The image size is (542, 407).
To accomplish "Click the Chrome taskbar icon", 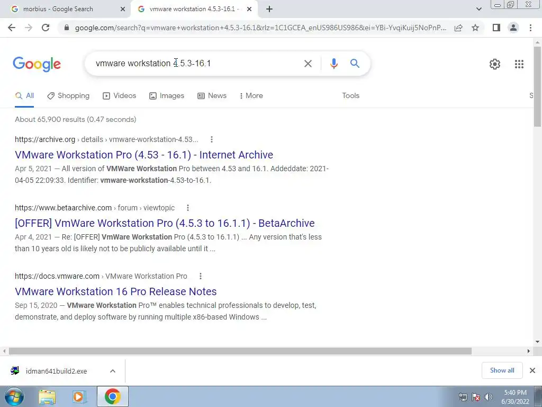I will pos(112,396).
